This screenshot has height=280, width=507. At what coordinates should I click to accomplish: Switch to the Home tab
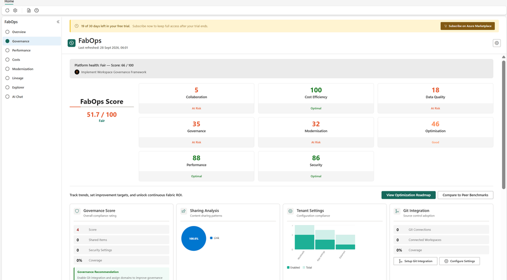click(9, 1)
